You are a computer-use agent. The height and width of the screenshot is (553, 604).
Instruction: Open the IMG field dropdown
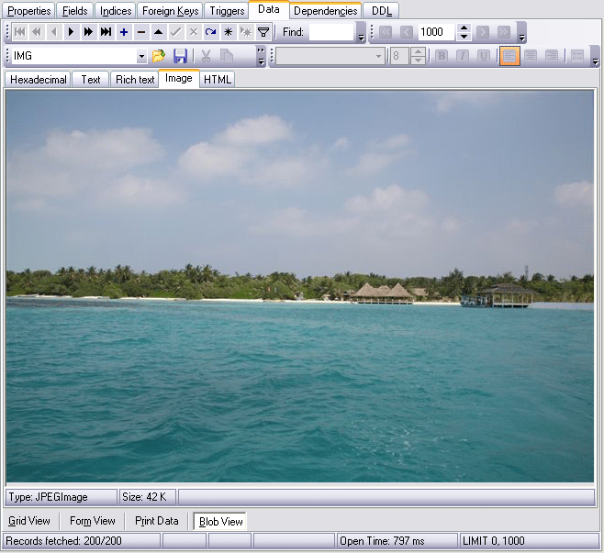click(141, 57)
